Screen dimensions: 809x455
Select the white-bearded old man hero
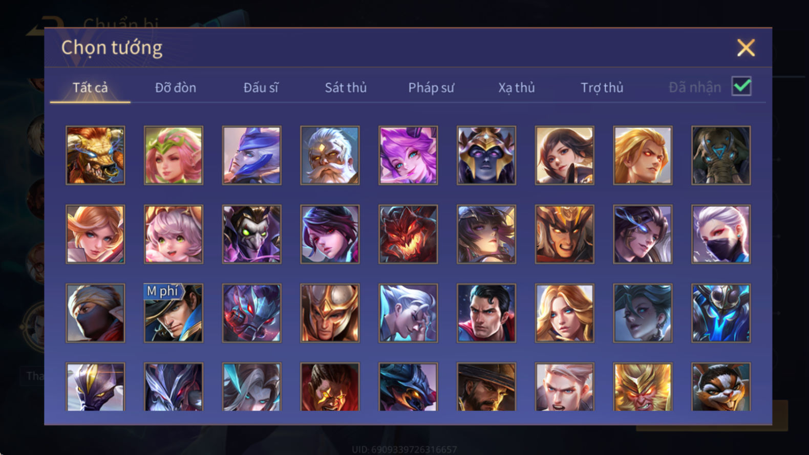(x=330, y=155)
